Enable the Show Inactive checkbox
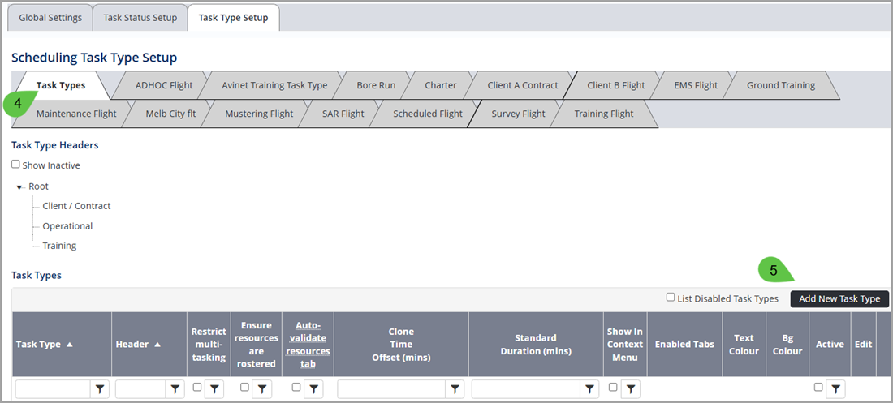 [x=16, y=165]
